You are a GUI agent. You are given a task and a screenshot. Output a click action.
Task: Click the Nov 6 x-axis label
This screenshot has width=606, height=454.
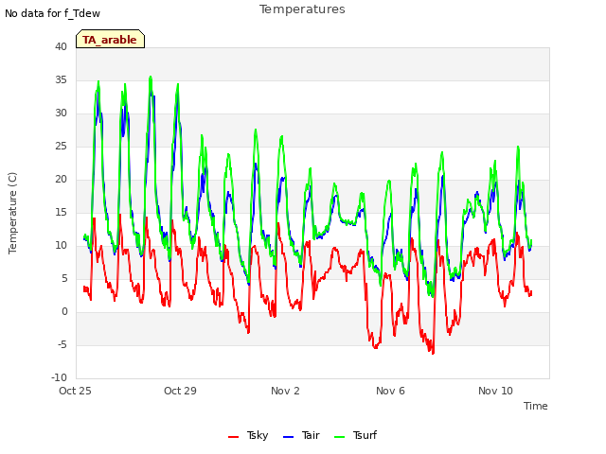pyautogui.click(x=390, y=391)
